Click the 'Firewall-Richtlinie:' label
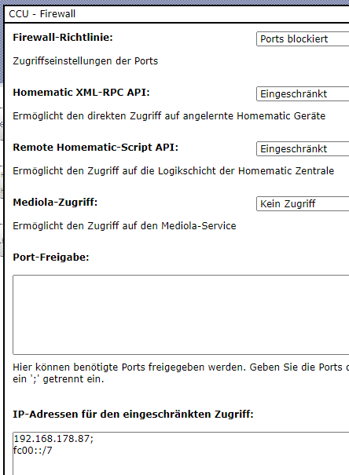This screenshot has height=475, width=349. 63,38
